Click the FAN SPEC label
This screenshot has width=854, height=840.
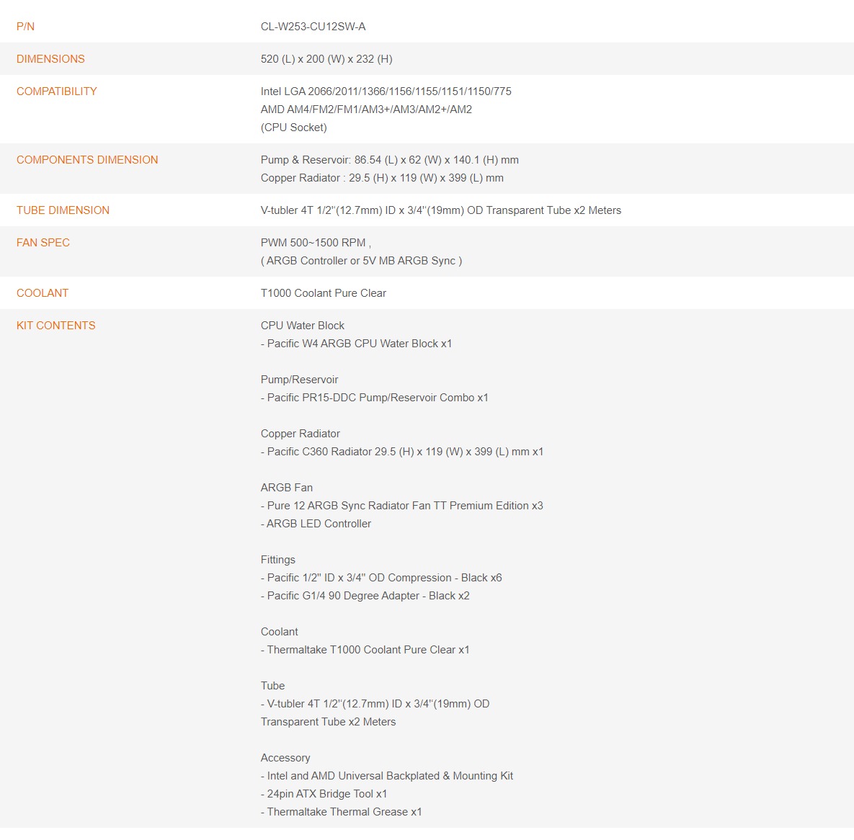[x=43, y=243]
